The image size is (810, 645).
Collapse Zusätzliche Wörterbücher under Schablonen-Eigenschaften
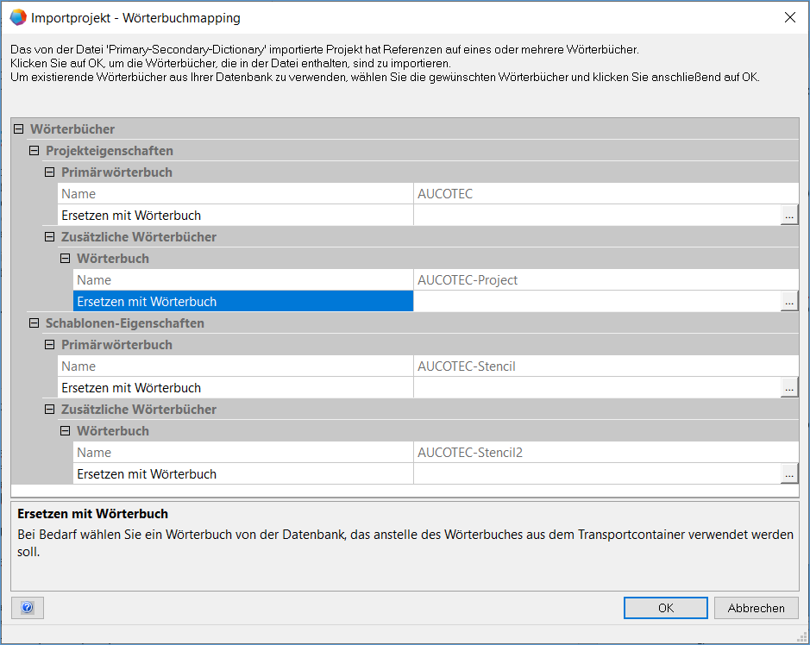[50, 410]
